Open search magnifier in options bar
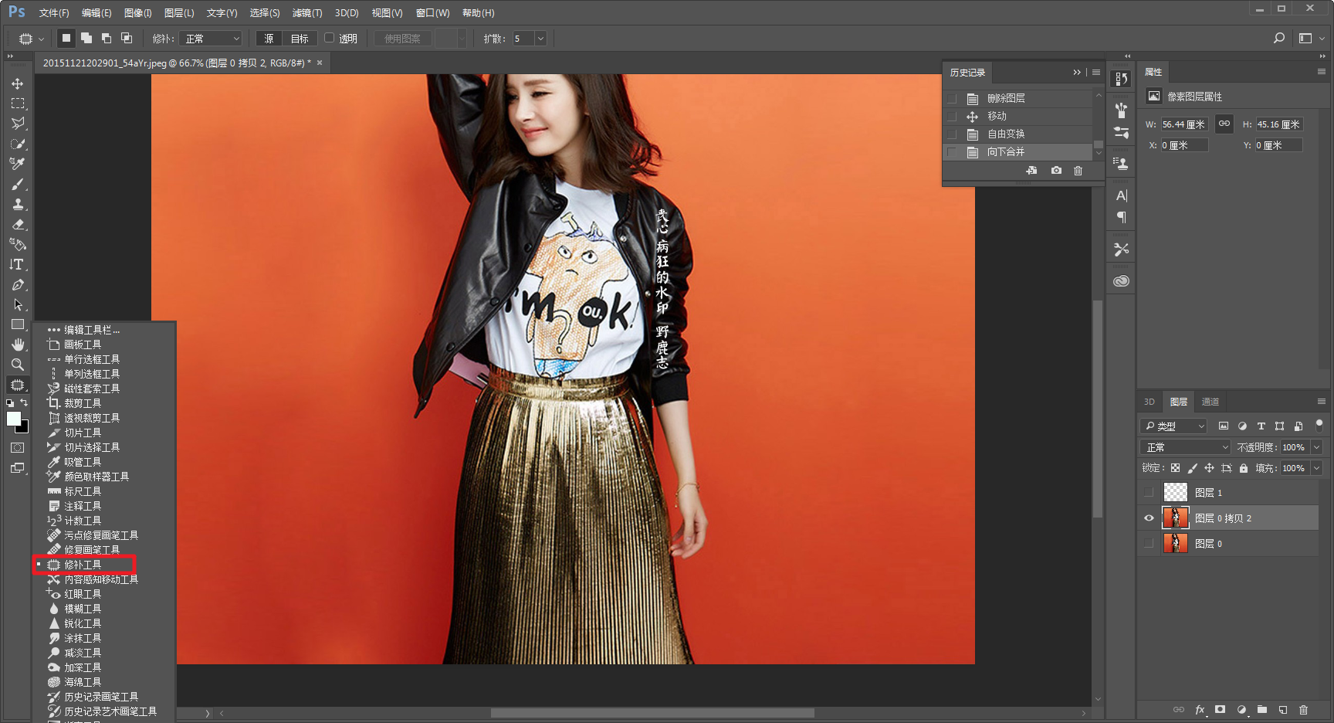Screen dimensions: 1334x723 [x=1279, y=38]
